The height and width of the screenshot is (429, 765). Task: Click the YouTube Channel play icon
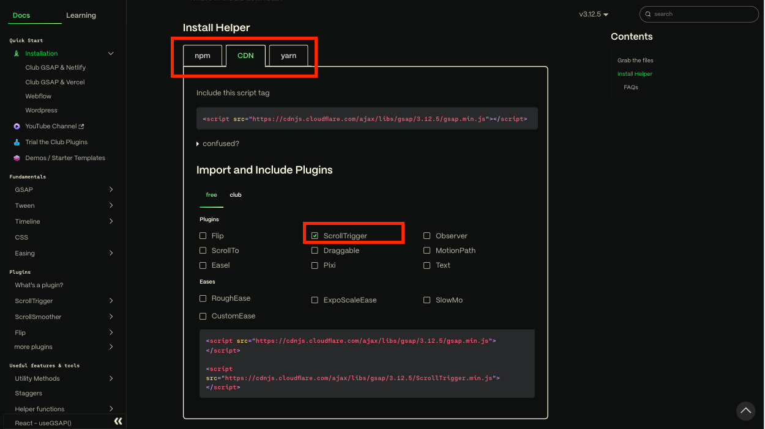coord(17,127)
